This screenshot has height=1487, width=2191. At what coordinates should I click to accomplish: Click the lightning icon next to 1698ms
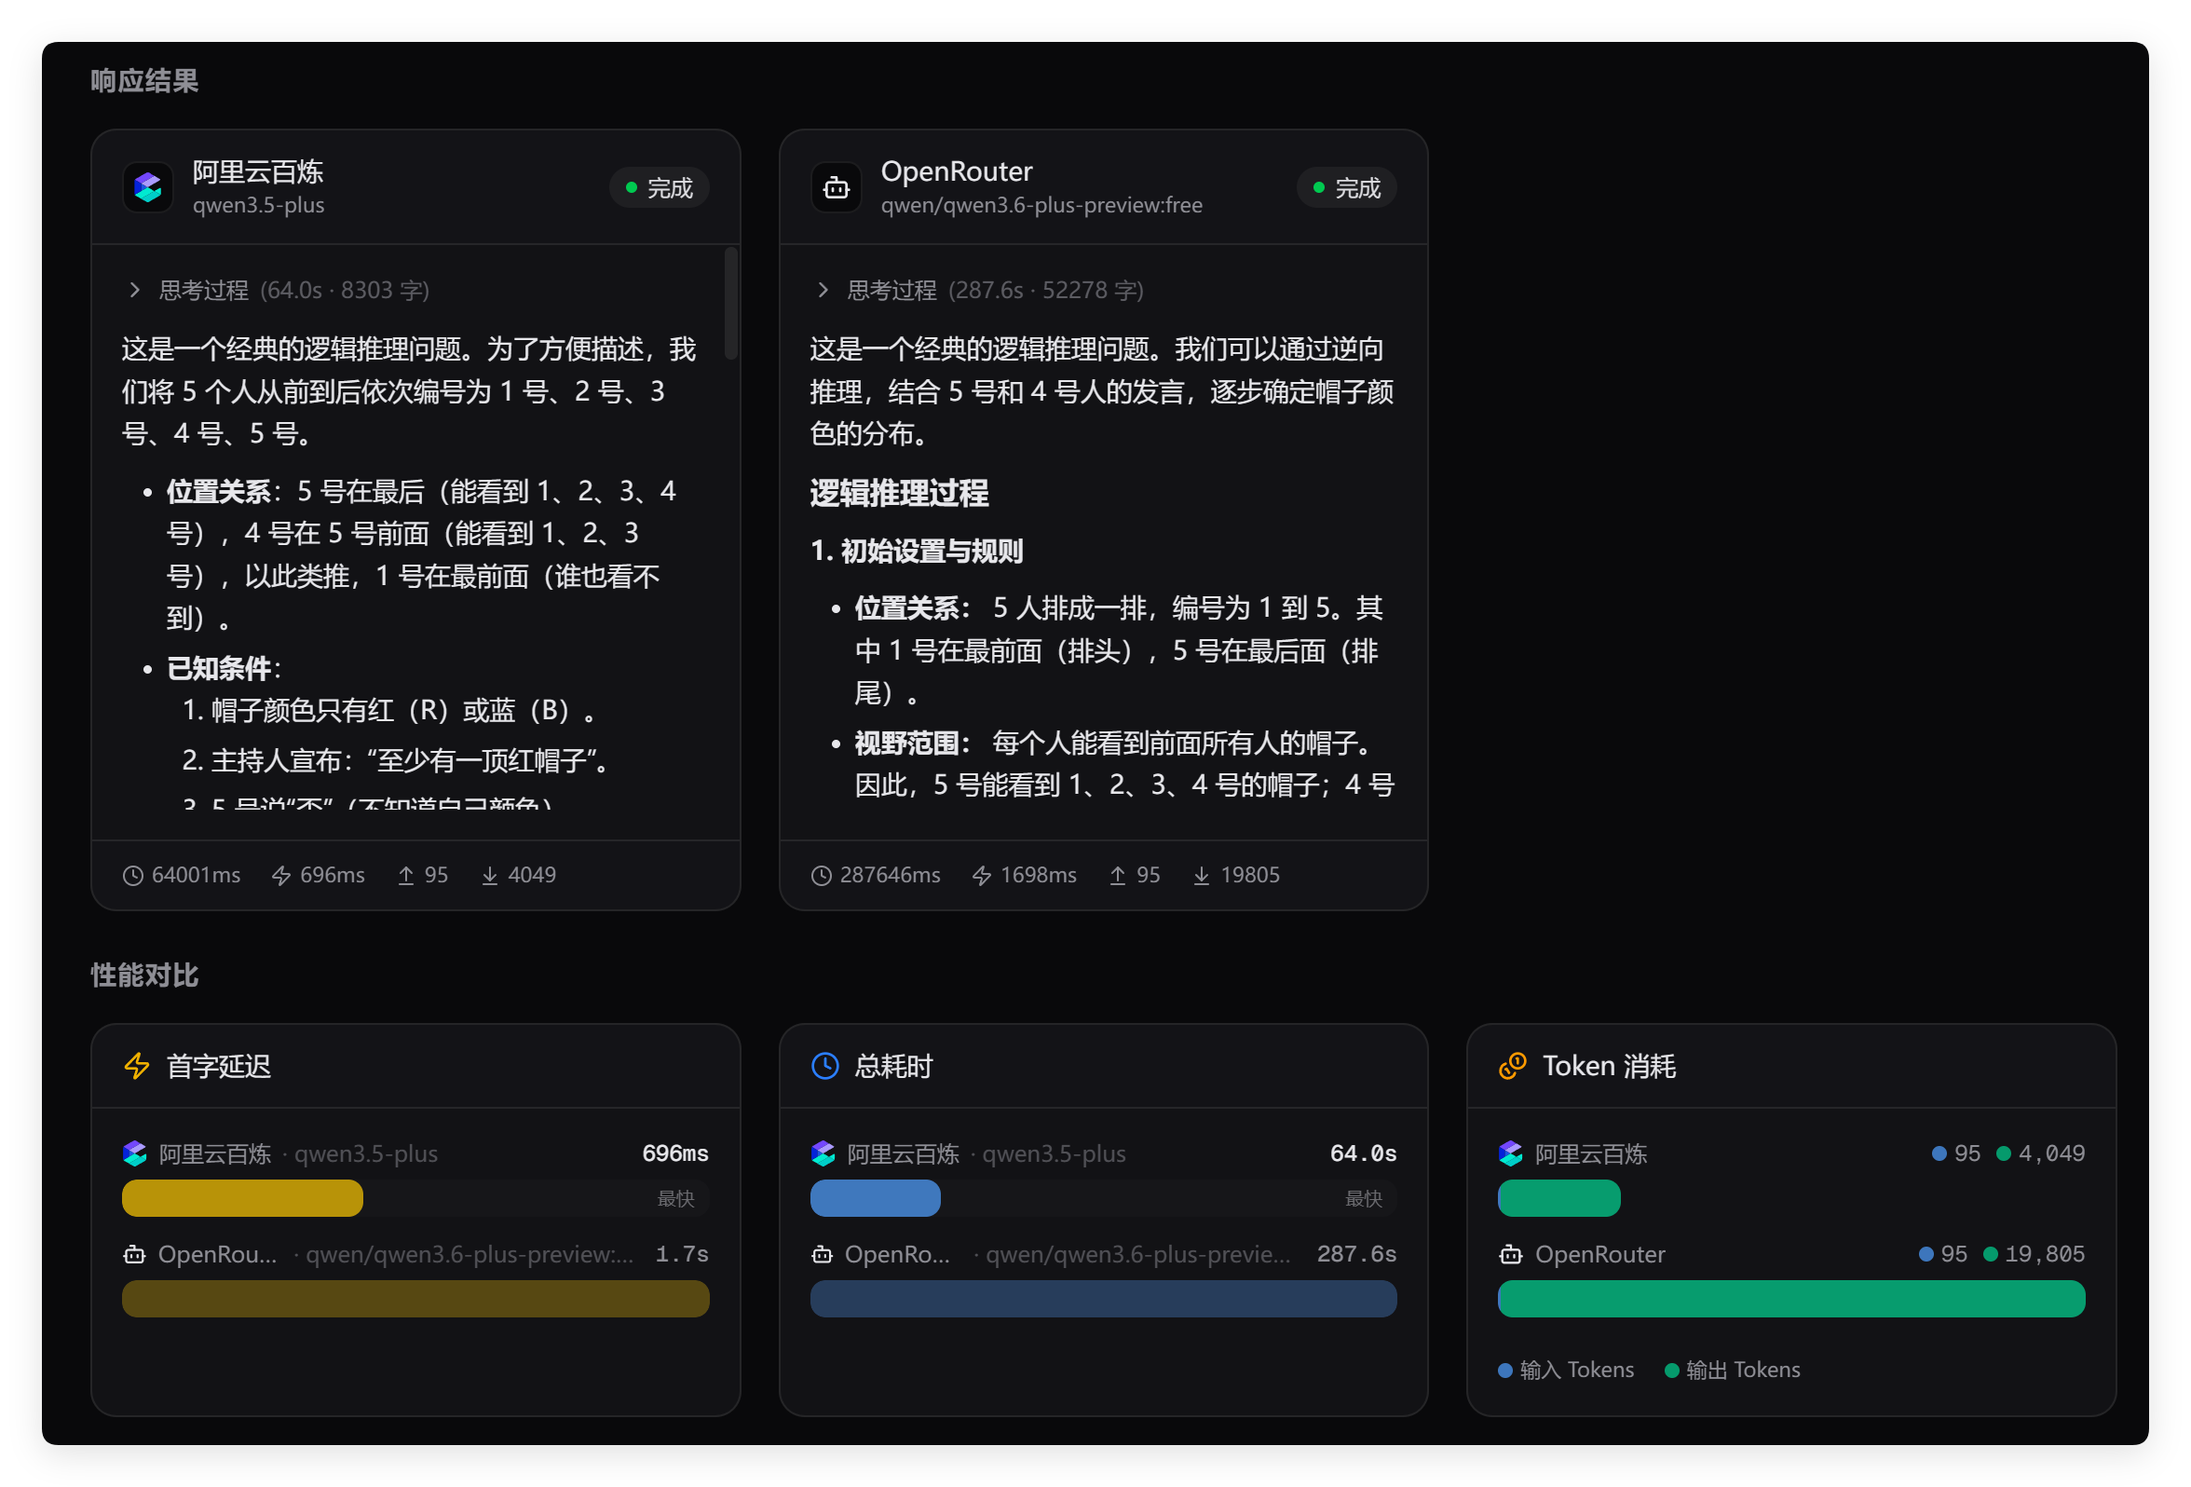click(982, 876)
